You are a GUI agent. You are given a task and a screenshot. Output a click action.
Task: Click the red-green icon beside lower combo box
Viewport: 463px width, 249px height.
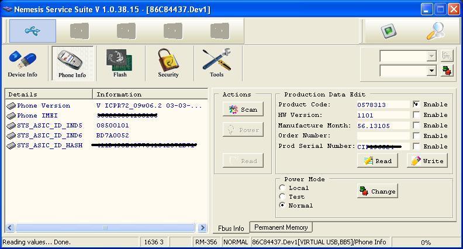coord(447,71)
